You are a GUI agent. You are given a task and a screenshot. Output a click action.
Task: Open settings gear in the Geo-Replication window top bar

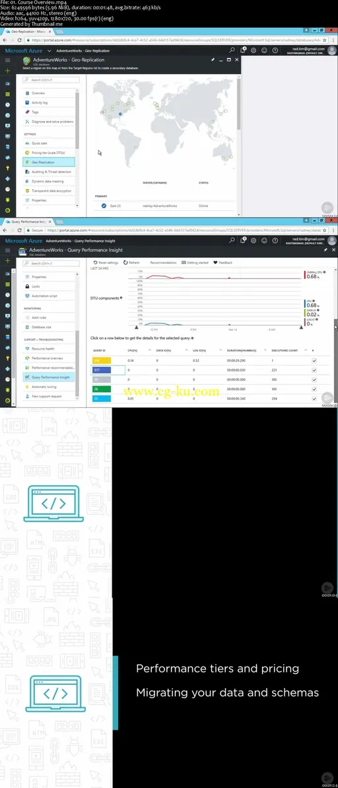253,50
